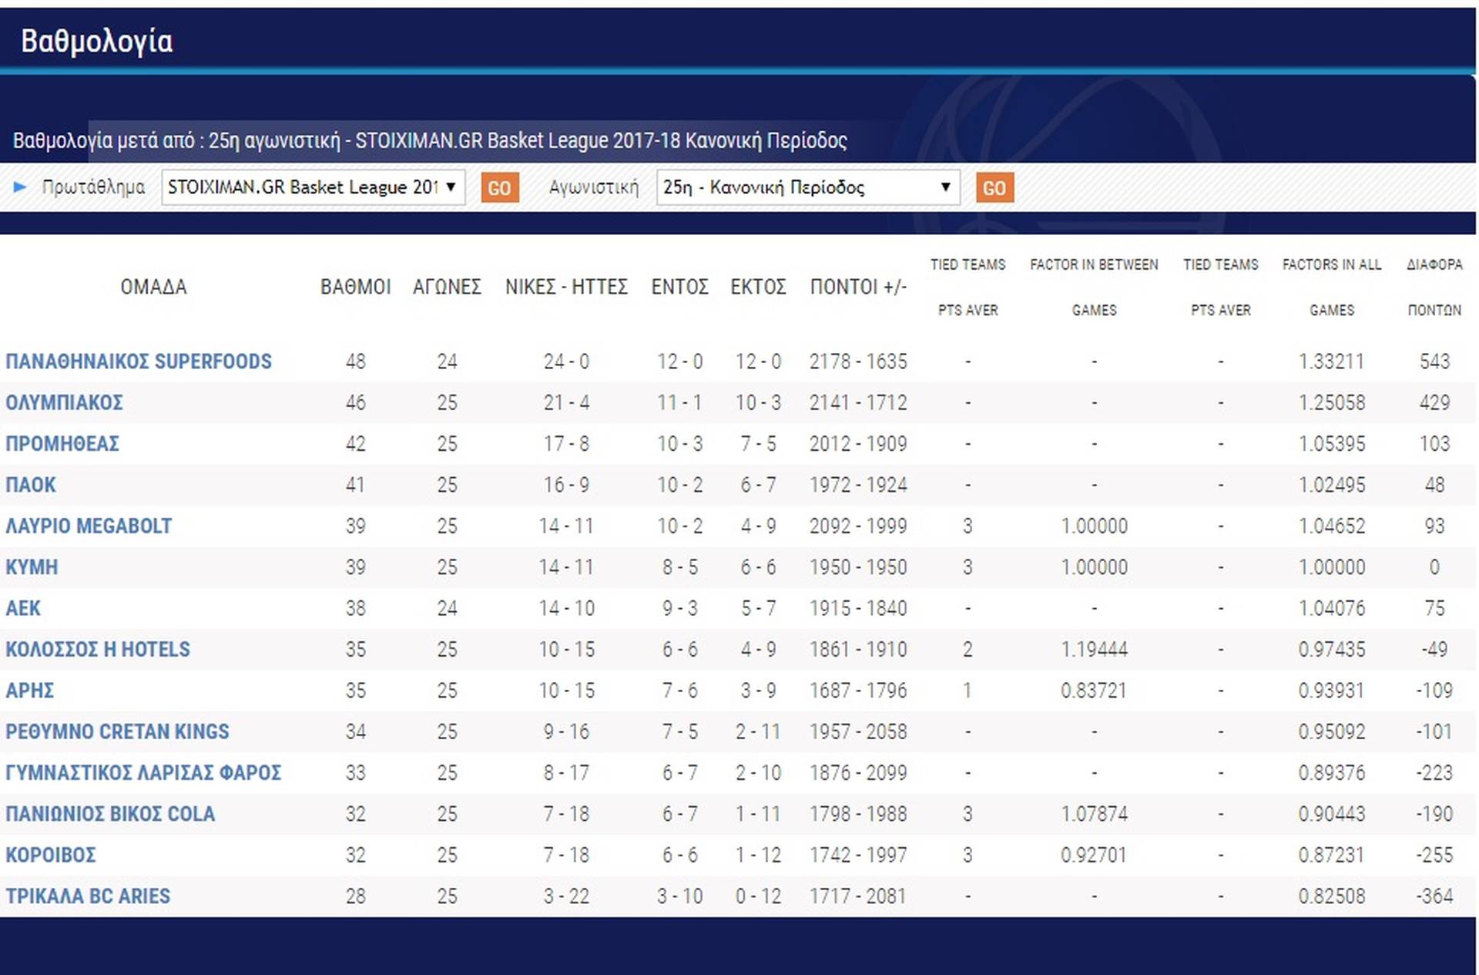Click the Βαθμολογία page title
1479x975 pixels.
(x=97, y=42)
